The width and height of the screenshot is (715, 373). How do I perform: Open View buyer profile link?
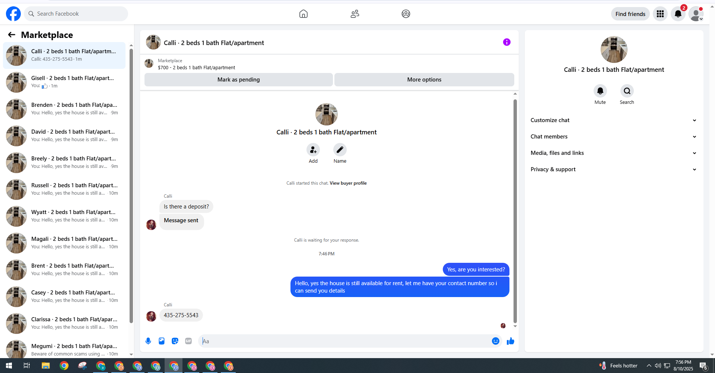point(348,183)
